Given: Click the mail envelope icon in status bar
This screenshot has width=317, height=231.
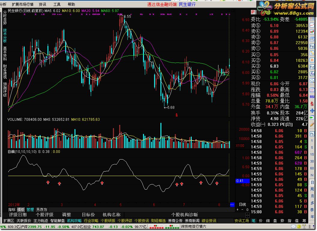Looking at the screenshot, I should [293, 226].
